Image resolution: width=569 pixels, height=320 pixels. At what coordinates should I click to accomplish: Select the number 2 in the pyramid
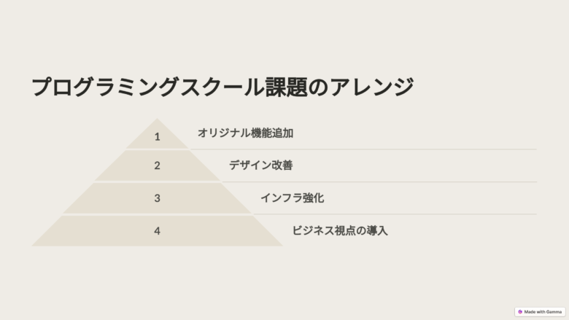tap(157, 165)
